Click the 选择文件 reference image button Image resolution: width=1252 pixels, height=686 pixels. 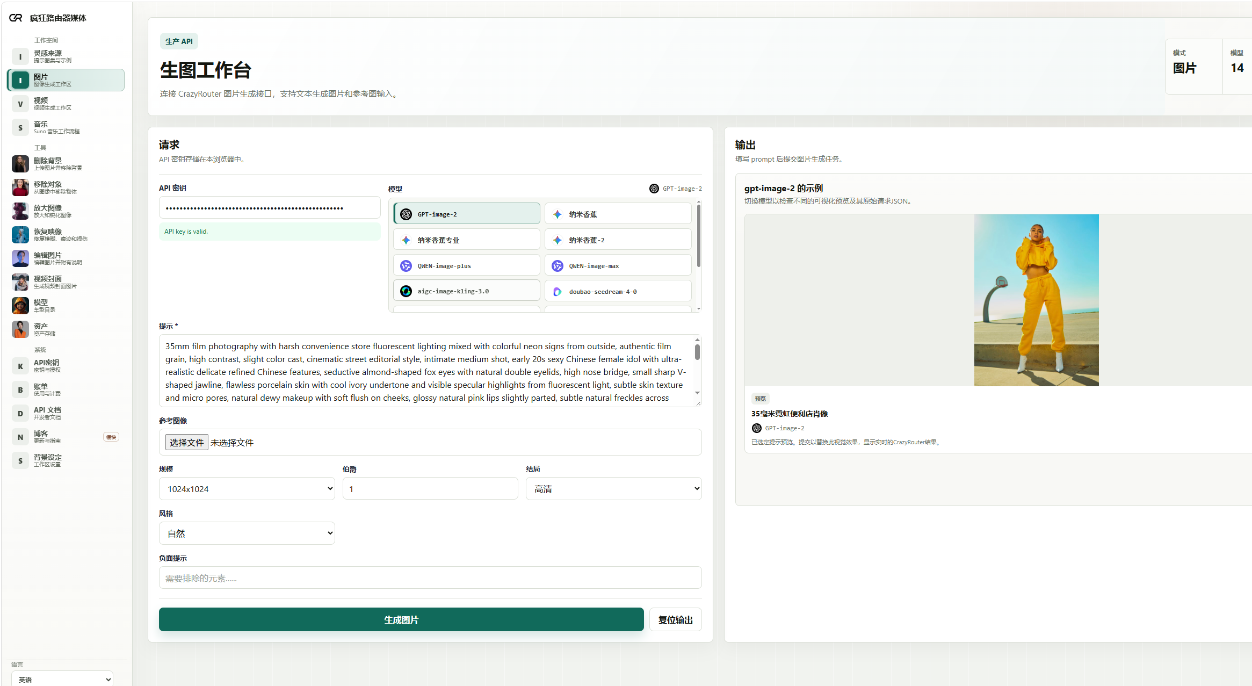click(186, 442)
